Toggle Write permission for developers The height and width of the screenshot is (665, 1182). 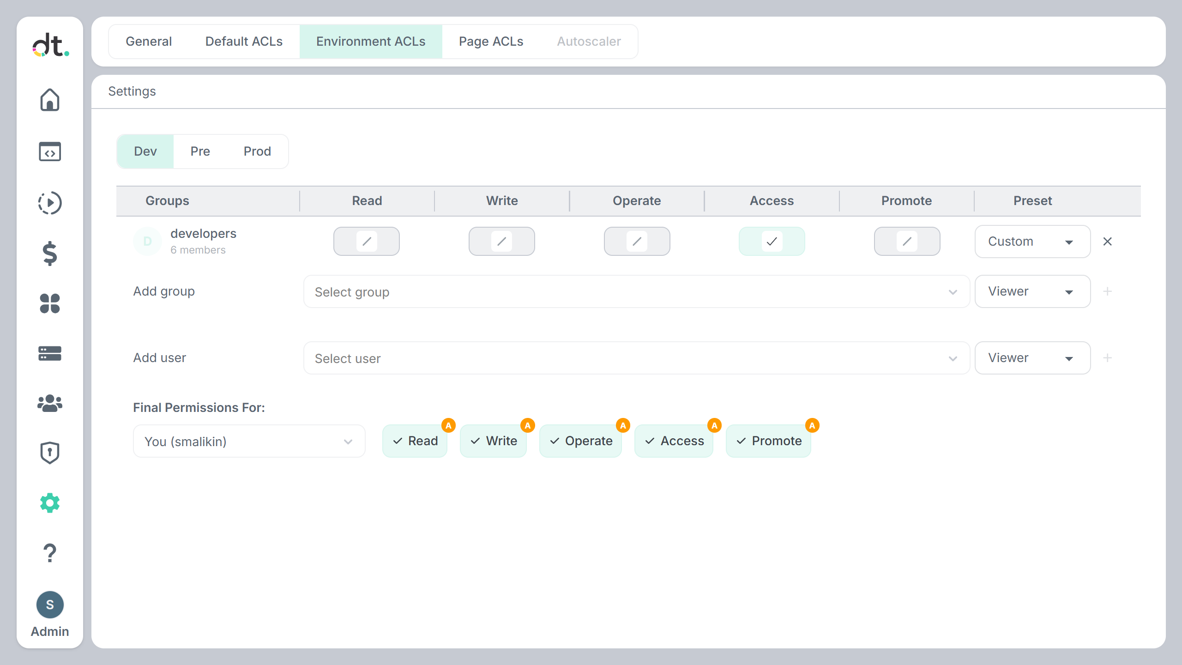[x=502, y=241]
